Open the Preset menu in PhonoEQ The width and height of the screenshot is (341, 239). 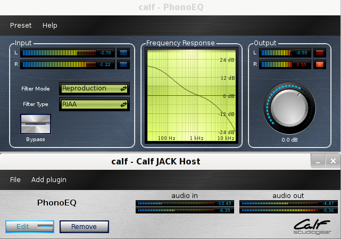21,26
